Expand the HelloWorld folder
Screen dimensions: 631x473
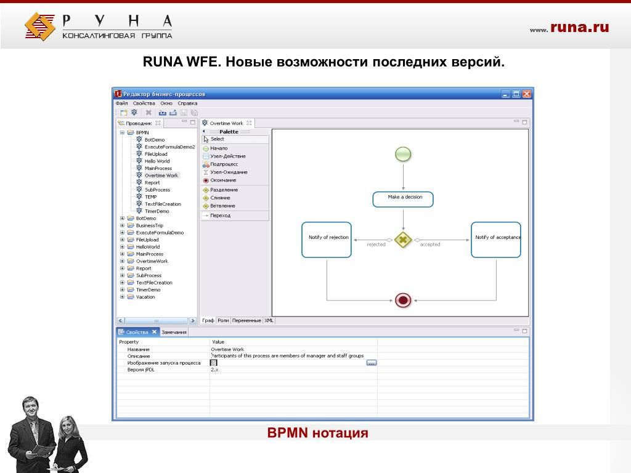(x=123, y=247)
